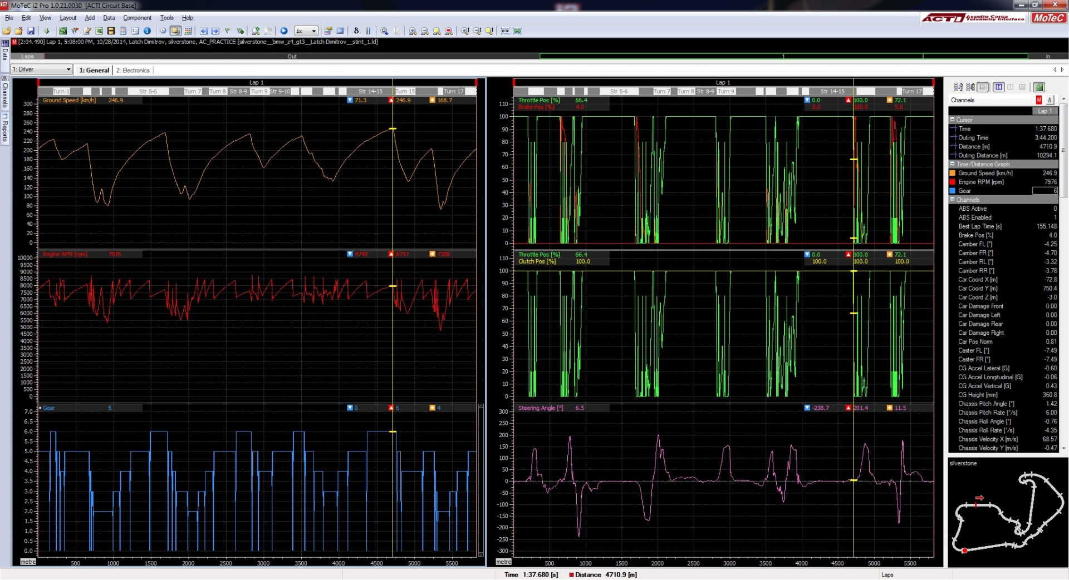Collapse the Cursor section in Channels panel

[x=952, y=120]
